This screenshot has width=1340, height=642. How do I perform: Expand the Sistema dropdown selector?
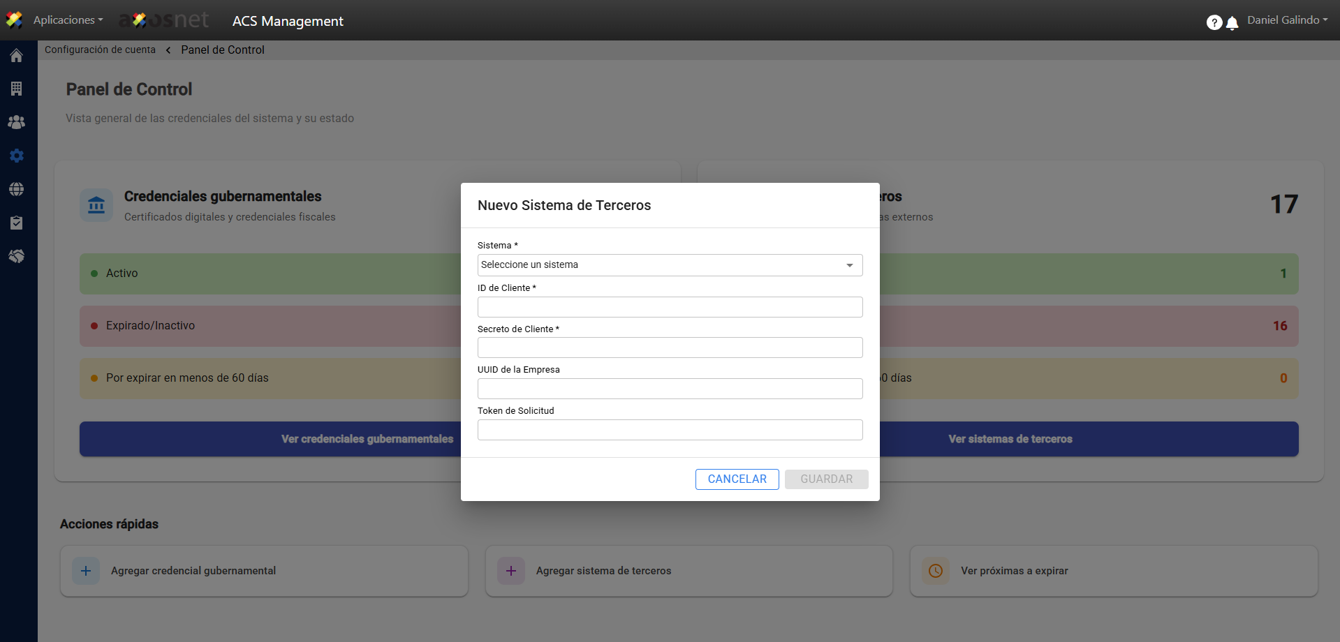click(x=670, y=265)
